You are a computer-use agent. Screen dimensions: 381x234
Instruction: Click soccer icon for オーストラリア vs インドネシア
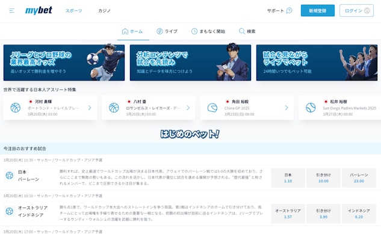tap(10, 211)
